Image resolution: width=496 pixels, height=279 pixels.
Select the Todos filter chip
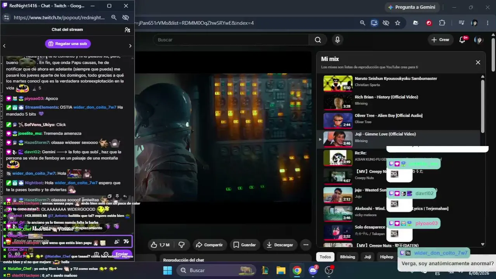click(x=325, y=257)
